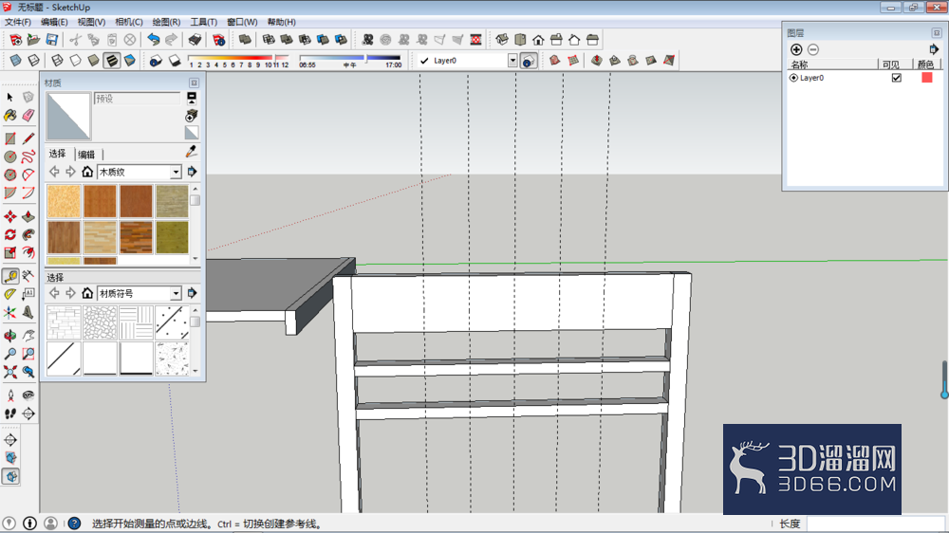Screen dimensions: 949x533
Task: Choose the Zoom magnifier tool
Action: coord(10,354)
